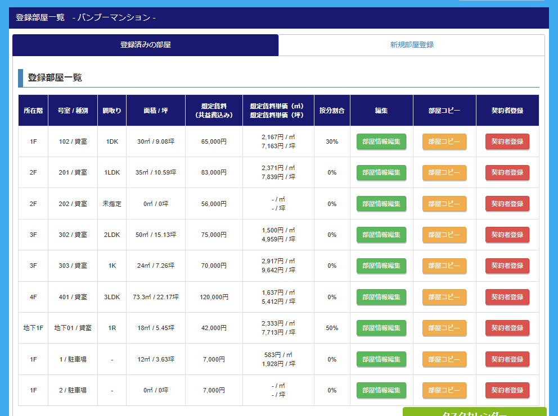Open the green タスクカレンダー button

pos(474,412)
